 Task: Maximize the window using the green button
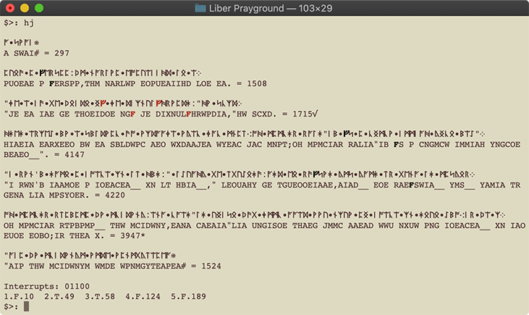[x=39, y=8]
